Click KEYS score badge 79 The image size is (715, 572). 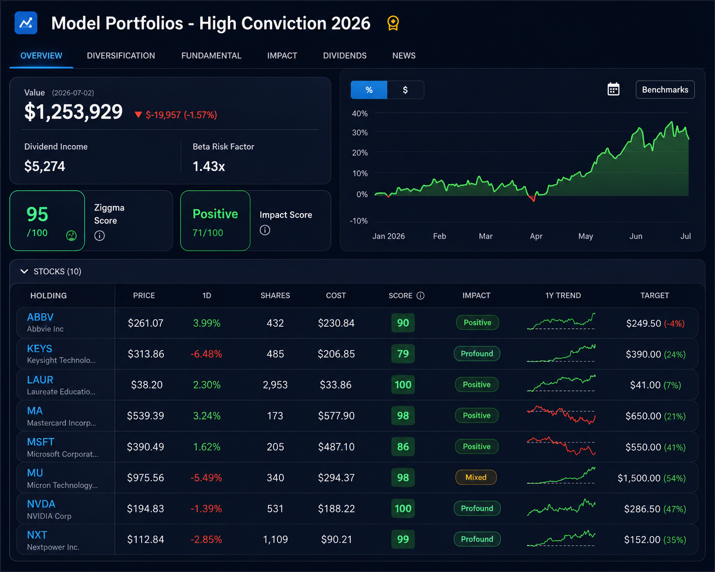tap(403, 354)
